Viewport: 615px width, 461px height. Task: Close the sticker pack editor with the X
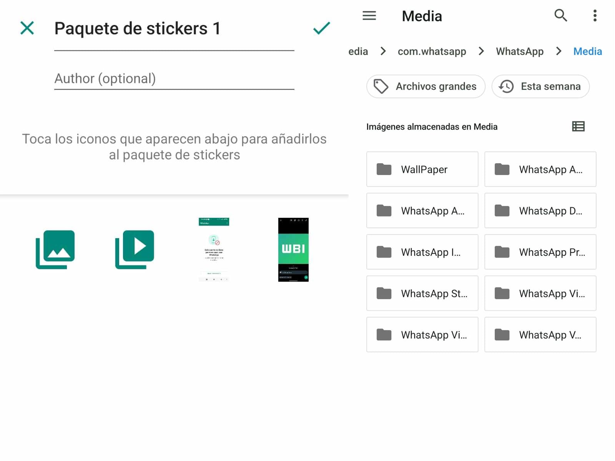coord(27,28)
